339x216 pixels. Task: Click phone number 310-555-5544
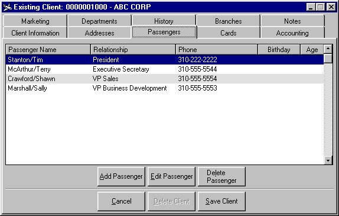point(197,69)
